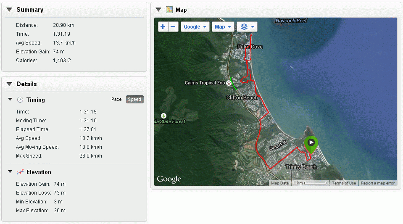This screenshot has height=224, width=403.
Task: Click the Map panel icon
Action: (x=169, y=10)
